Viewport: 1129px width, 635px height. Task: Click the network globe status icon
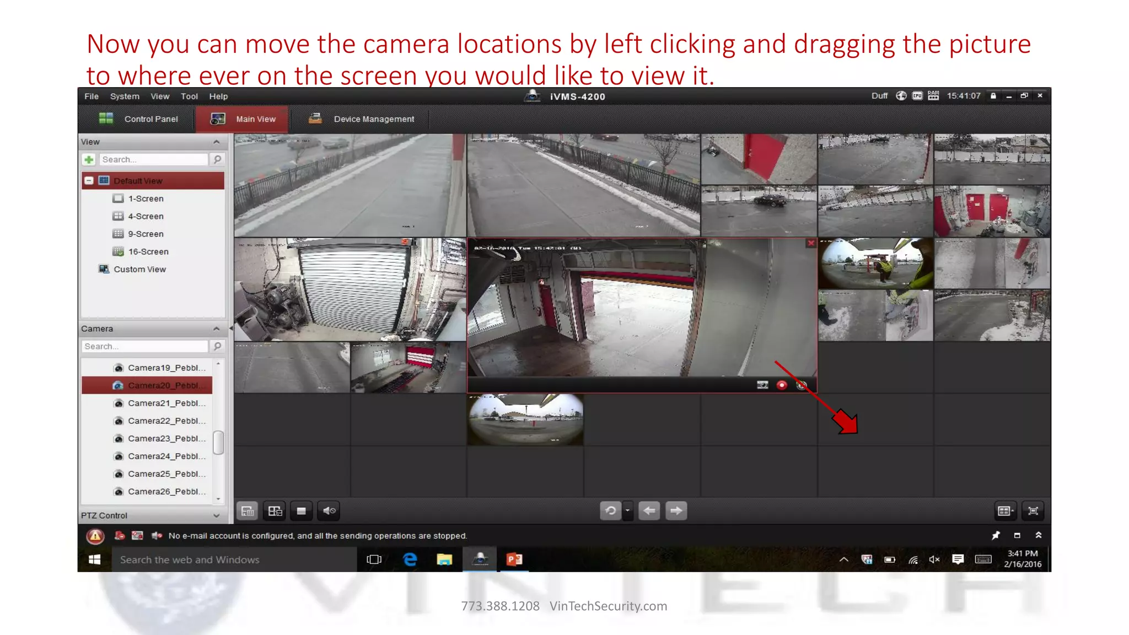pos(901,96)
